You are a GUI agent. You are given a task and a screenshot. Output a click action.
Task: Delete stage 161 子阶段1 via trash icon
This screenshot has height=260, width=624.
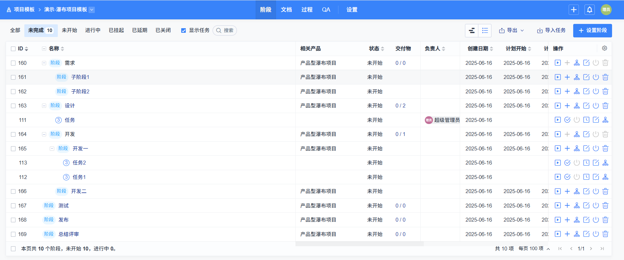coord(605,77)
